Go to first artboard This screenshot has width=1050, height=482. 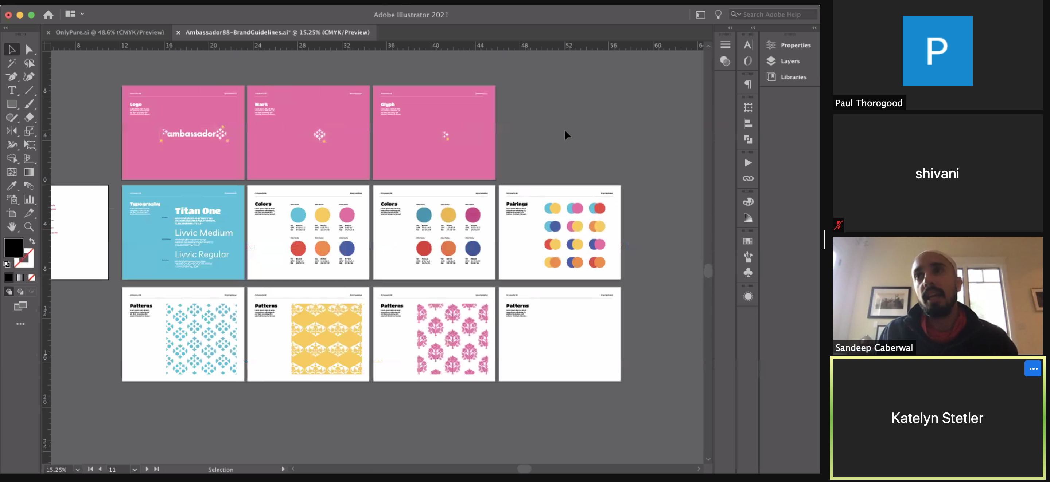(x=90, y=469)
